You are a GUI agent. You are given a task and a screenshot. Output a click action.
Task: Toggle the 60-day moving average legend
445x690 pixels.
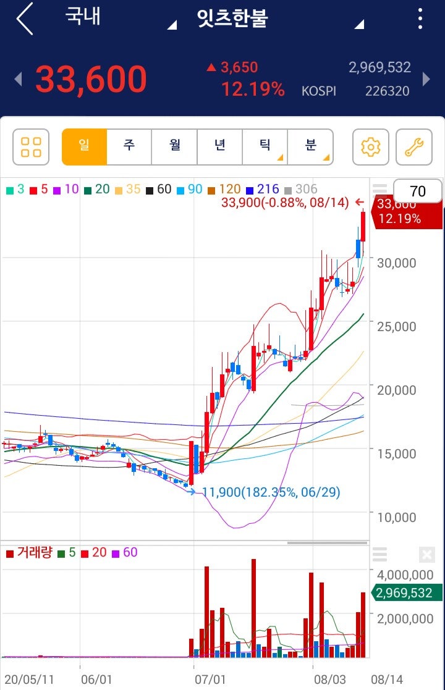click(158, 190)
